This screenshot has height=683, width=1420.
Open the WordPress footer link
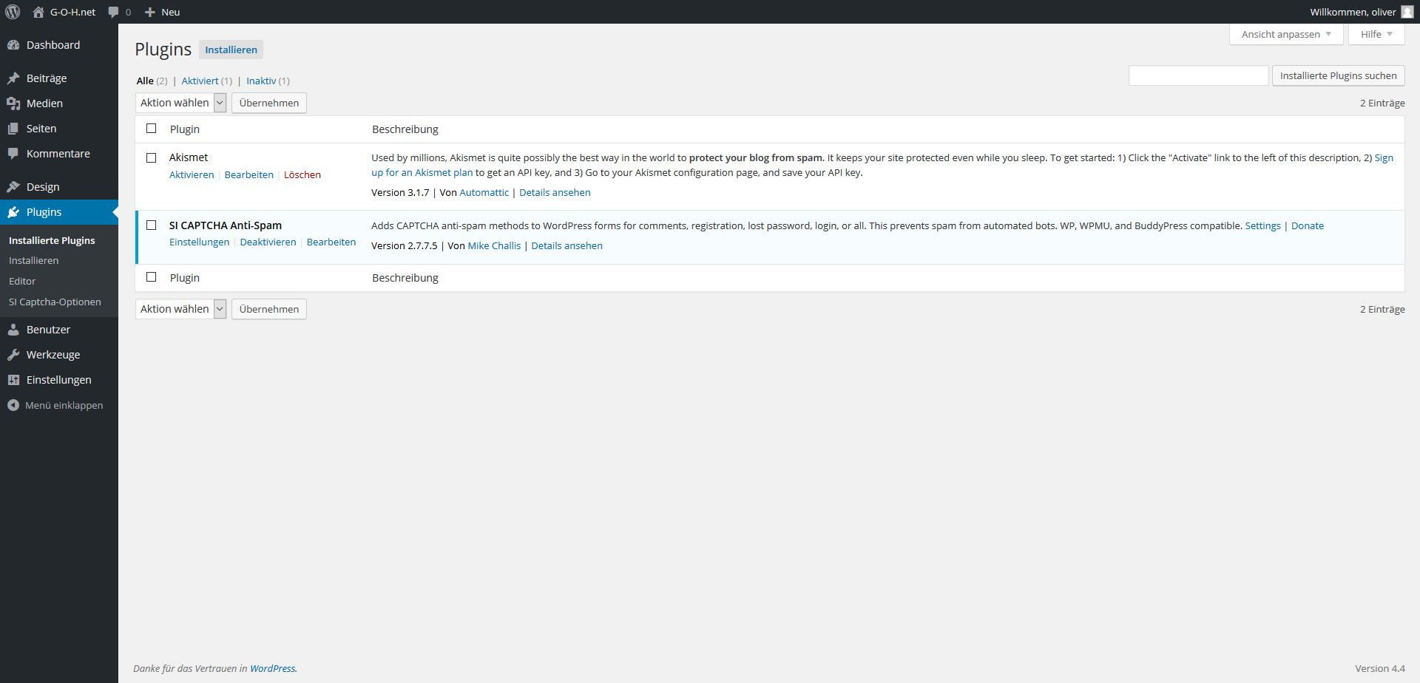click(x=273, y=669)
